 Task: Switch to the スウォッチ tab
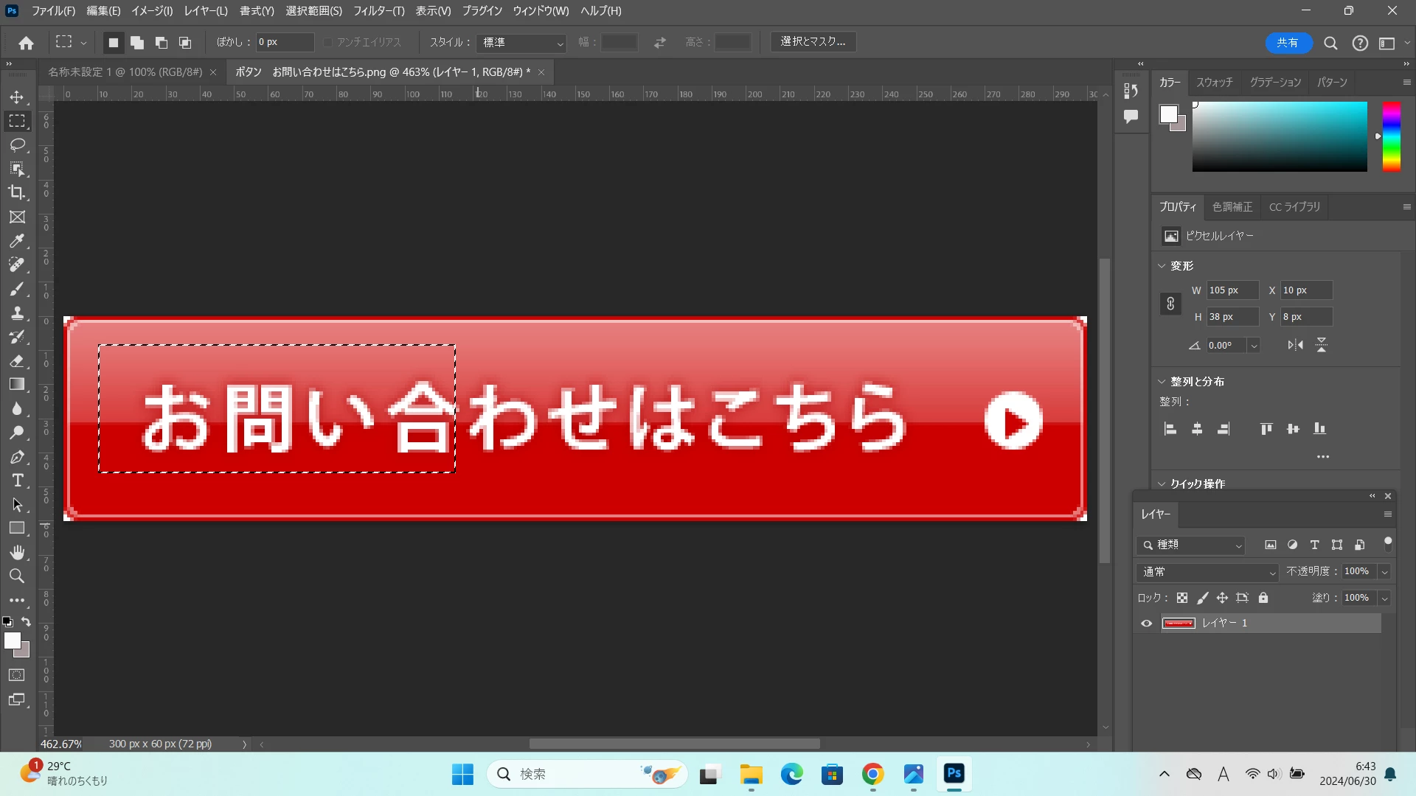coord(1214,83)
